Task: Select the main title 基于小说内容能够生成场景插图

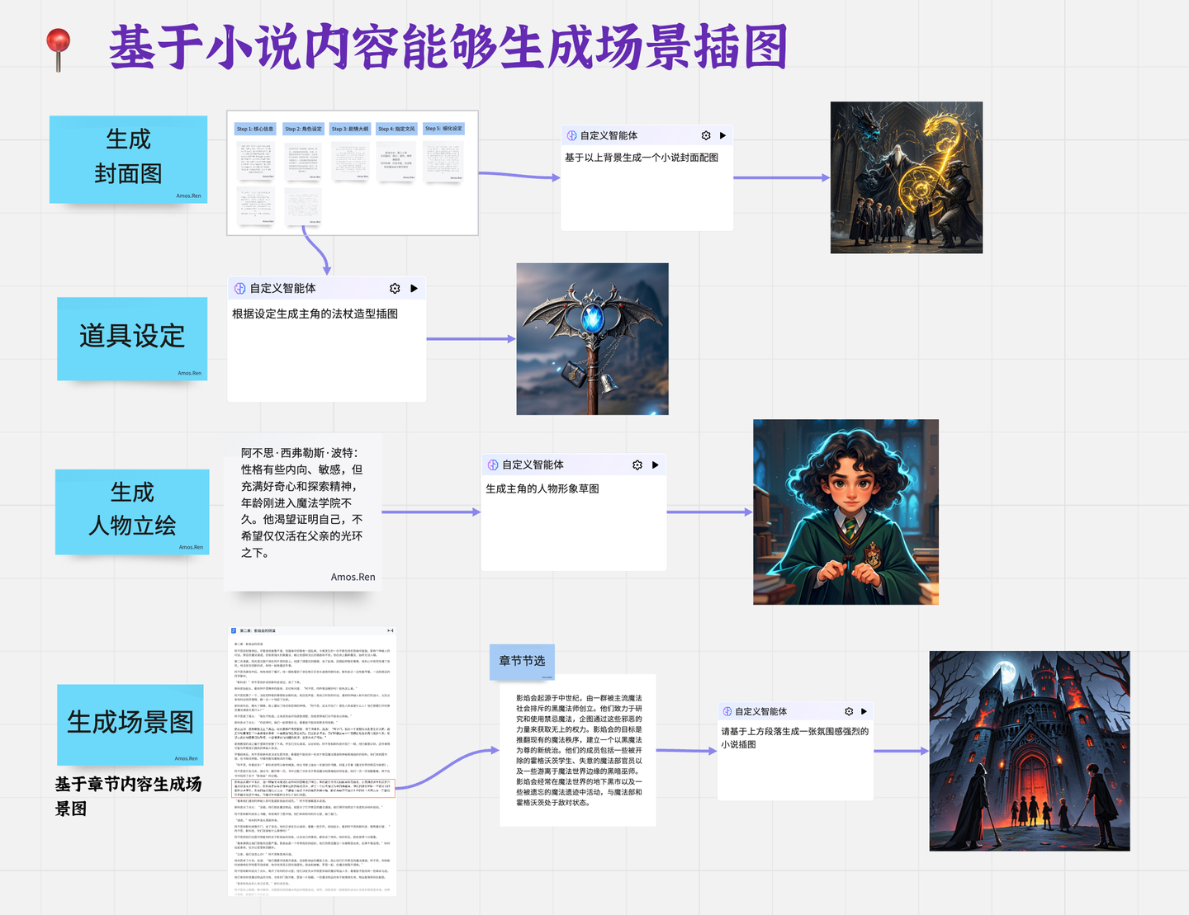Action: 448,47
